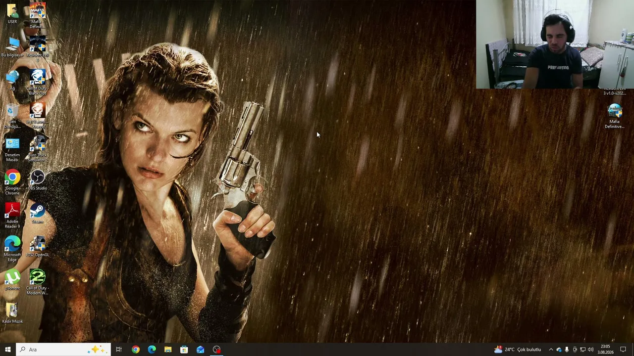The width and height of the screenshot is (634, 356).
Task: Select the Bu bilgisayar desktop icon
Action: (x=12, y=47)
